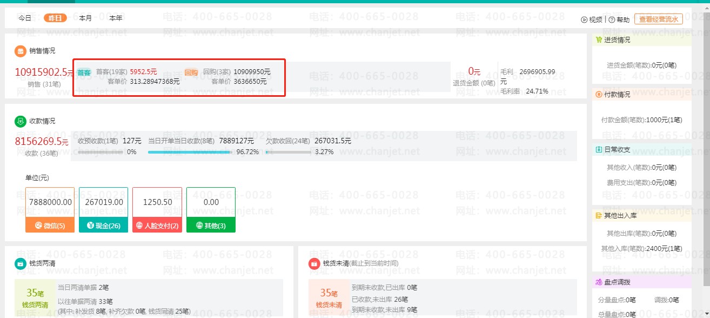Switch to the 本年 tab

116,18
